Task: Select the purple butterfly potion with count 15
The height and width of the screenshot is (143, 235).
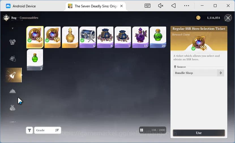Action: tap(140, 37)
